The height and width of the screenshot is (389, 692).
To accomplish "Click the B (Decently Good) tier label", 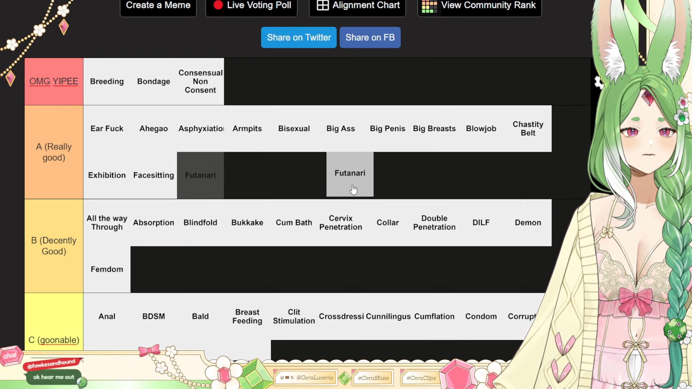I will (54, 246).
